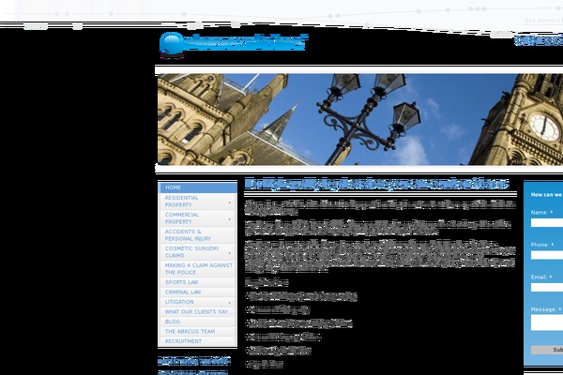
Task: Open the Litigation menu item
Action: (197, 302)
